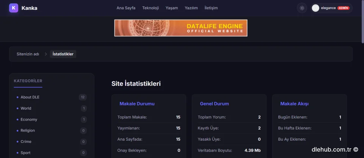This screenshot has height=158, width=364.
Task: Click the About DLE count badge 12
Action: (83, 97)
